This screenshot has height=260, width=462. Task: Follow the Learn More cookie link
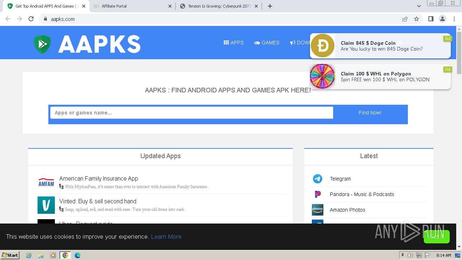[x=166, y=237]
